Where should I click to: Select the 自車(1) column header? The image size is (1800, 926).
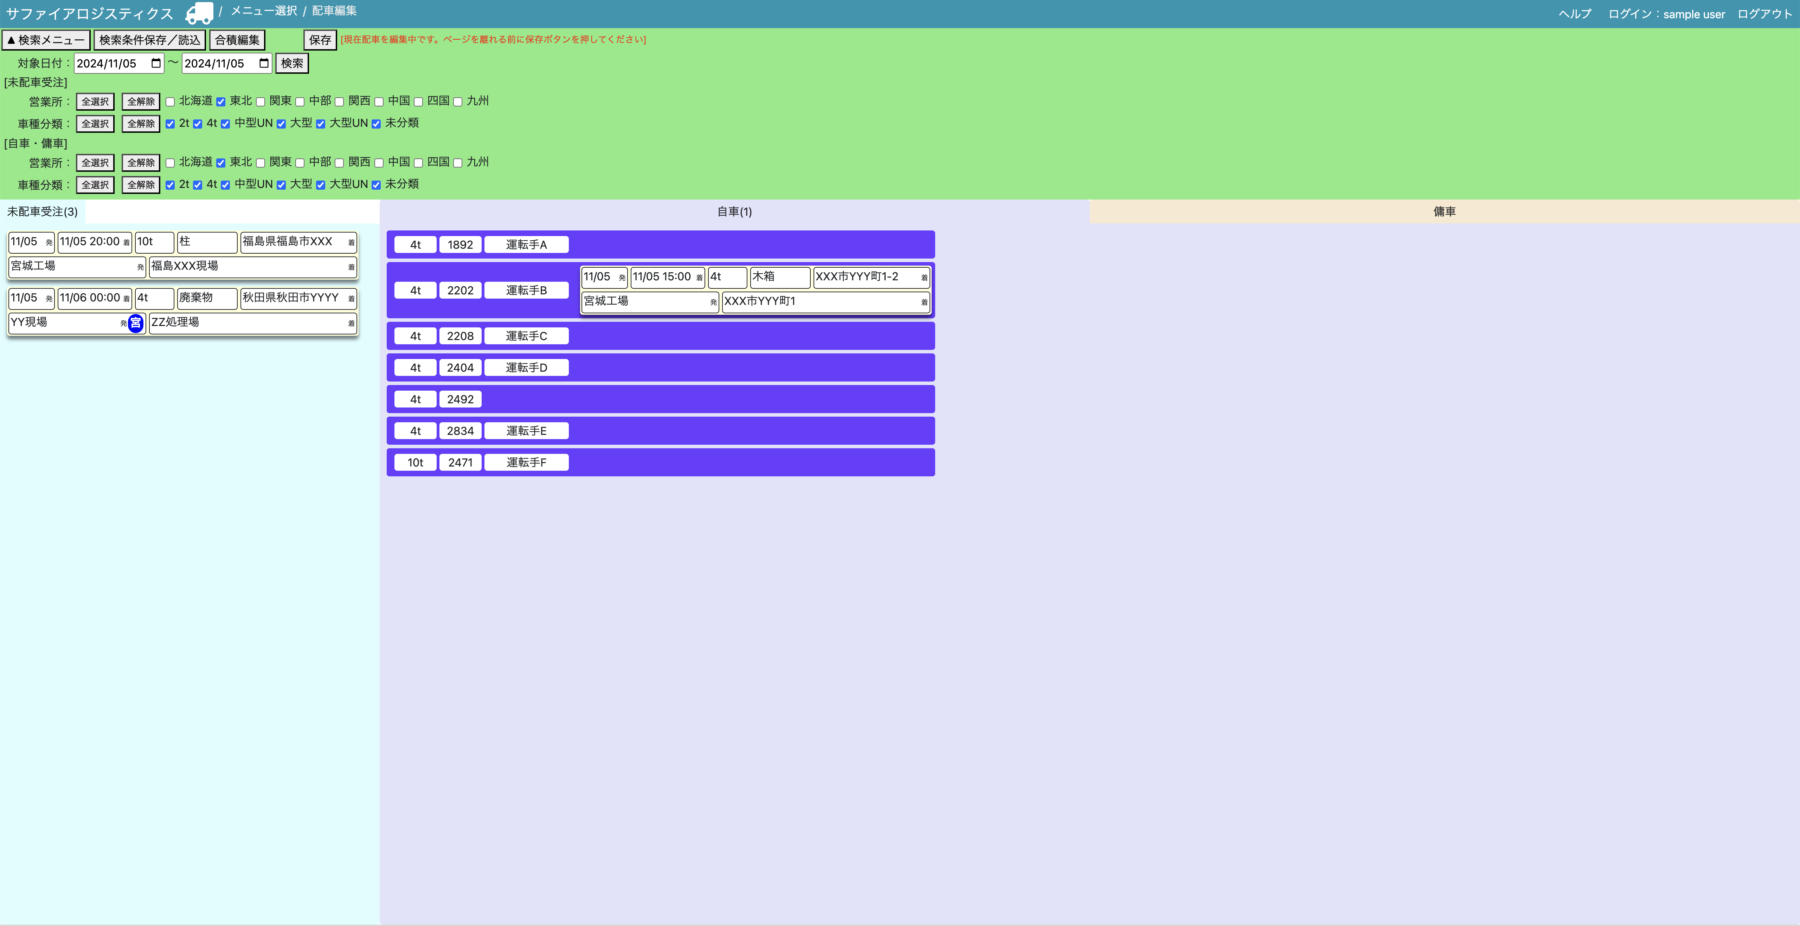pyautogui.click(x=734, y=211)
